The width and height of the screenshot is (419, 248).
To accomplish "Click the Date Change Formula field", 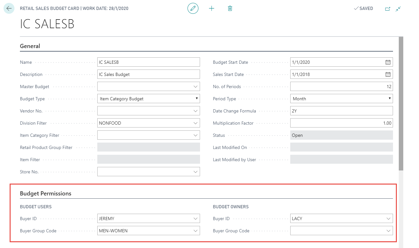I will tap(341, 111).
